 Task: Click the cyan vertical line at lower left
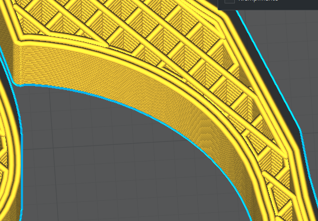coord(21,173)
